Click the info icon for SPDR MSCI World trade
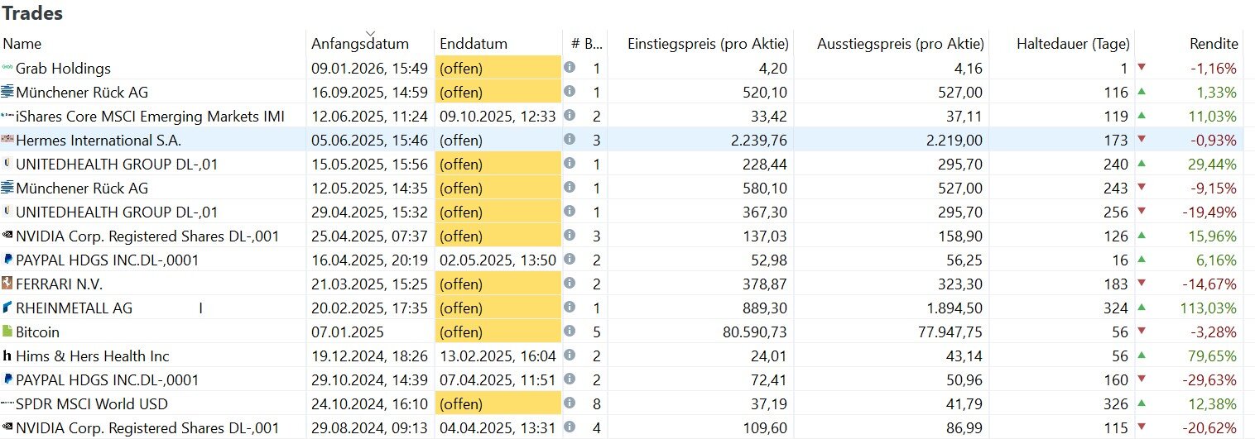The width and height of the screenshot is (1255, 439). tap(570, 403)
